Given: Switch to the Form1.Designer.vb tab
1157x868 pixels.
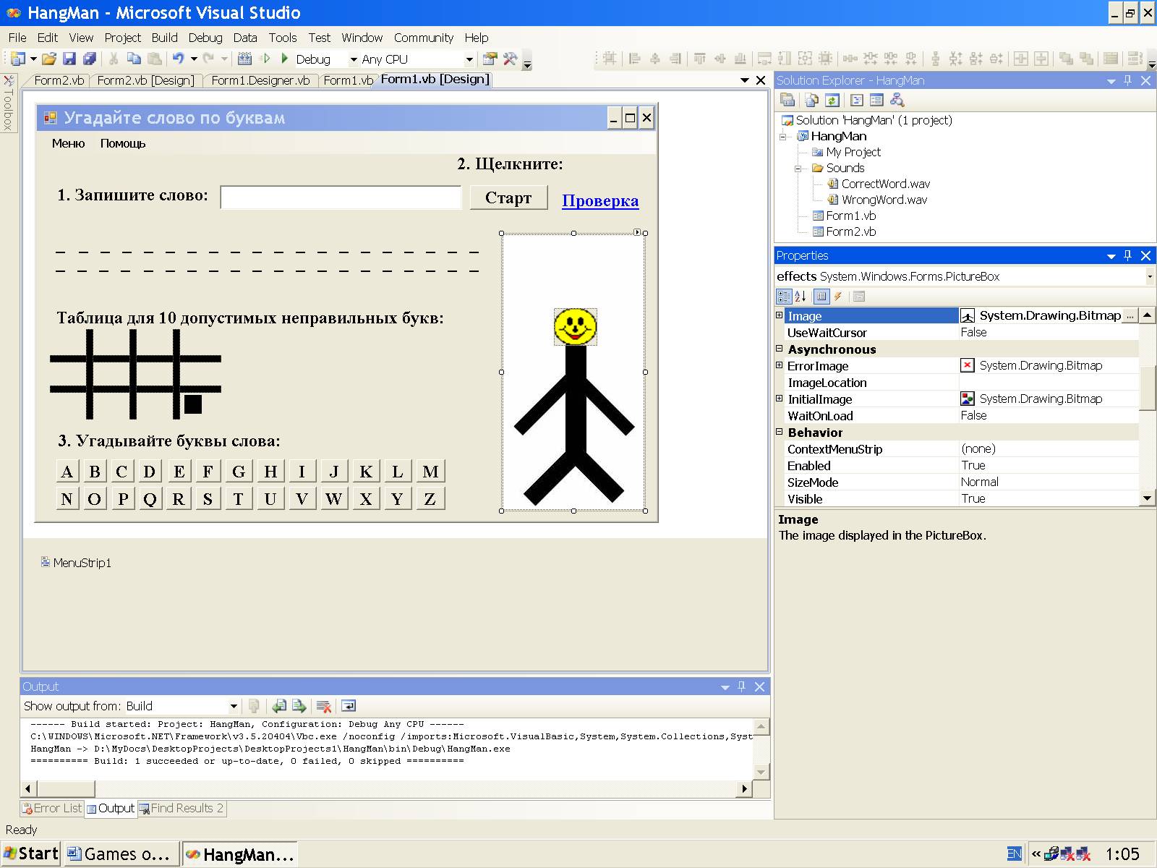Looking at the screenshot, I should (260, 80).
